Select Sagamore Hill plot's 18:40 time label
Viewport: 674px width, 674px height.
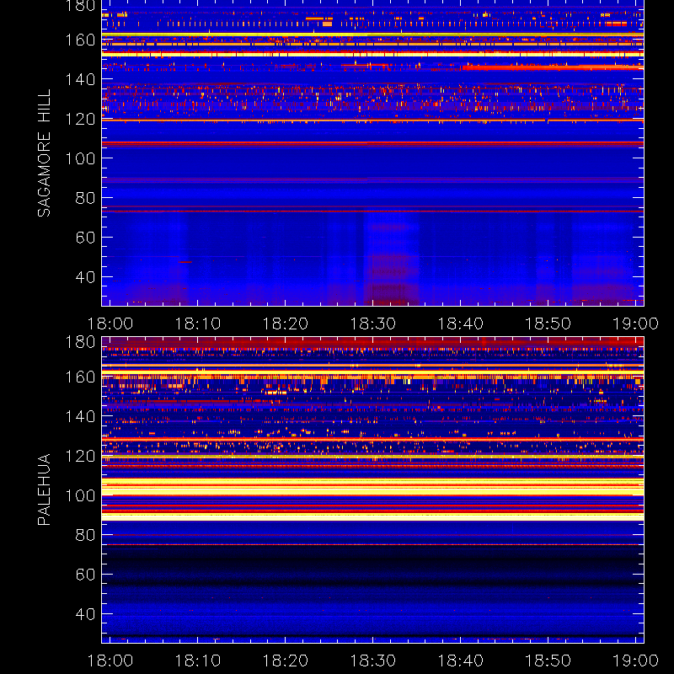[x=461, y=324]
